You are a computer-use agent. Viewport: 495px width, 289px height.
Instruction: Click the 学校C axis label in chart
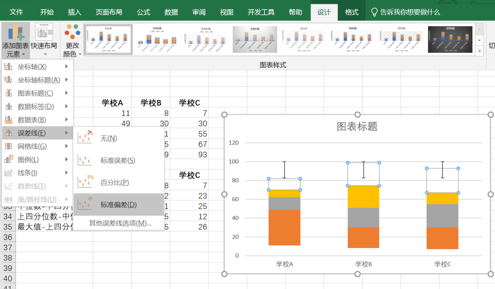pyautogui.click(x=442, y=264)
